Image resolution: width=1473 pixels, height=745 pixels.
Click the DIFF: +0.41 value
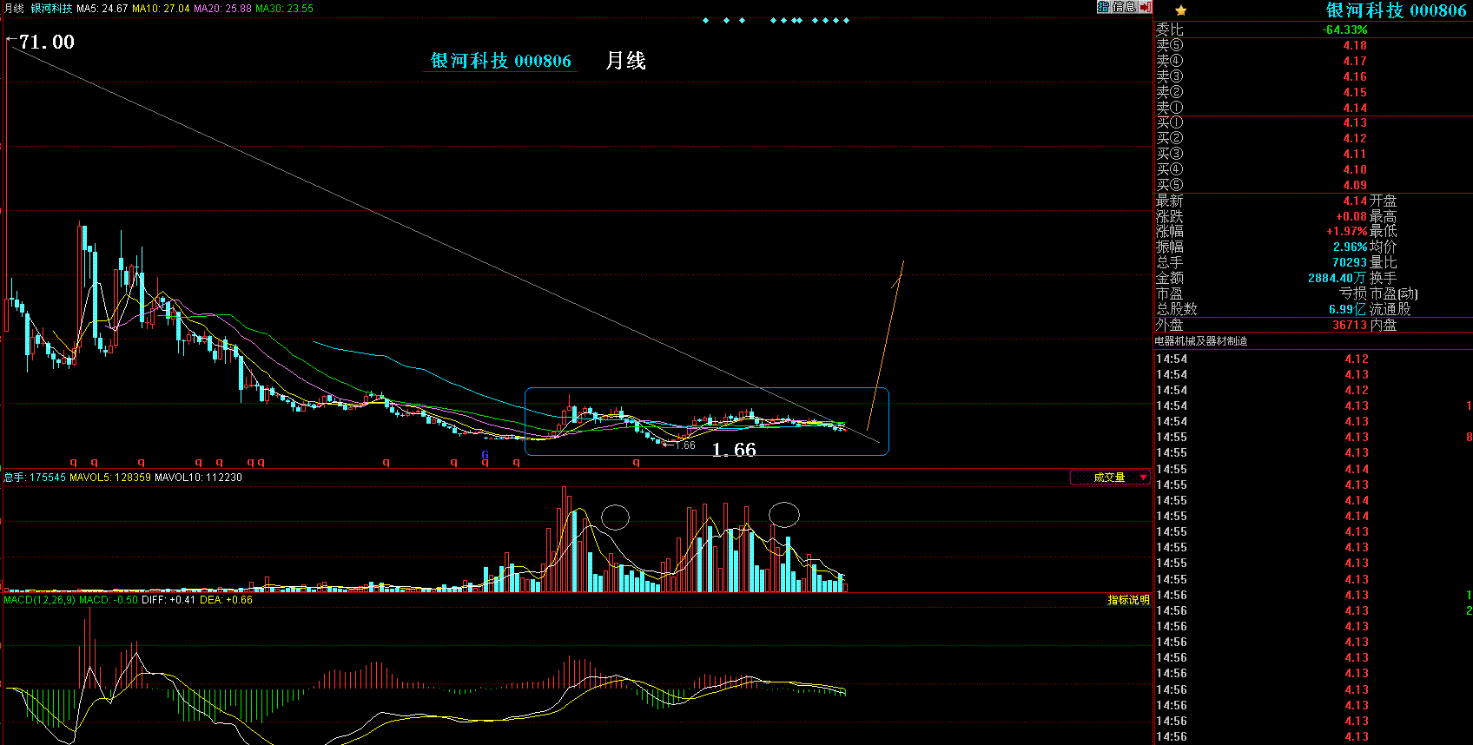point(168,600)
